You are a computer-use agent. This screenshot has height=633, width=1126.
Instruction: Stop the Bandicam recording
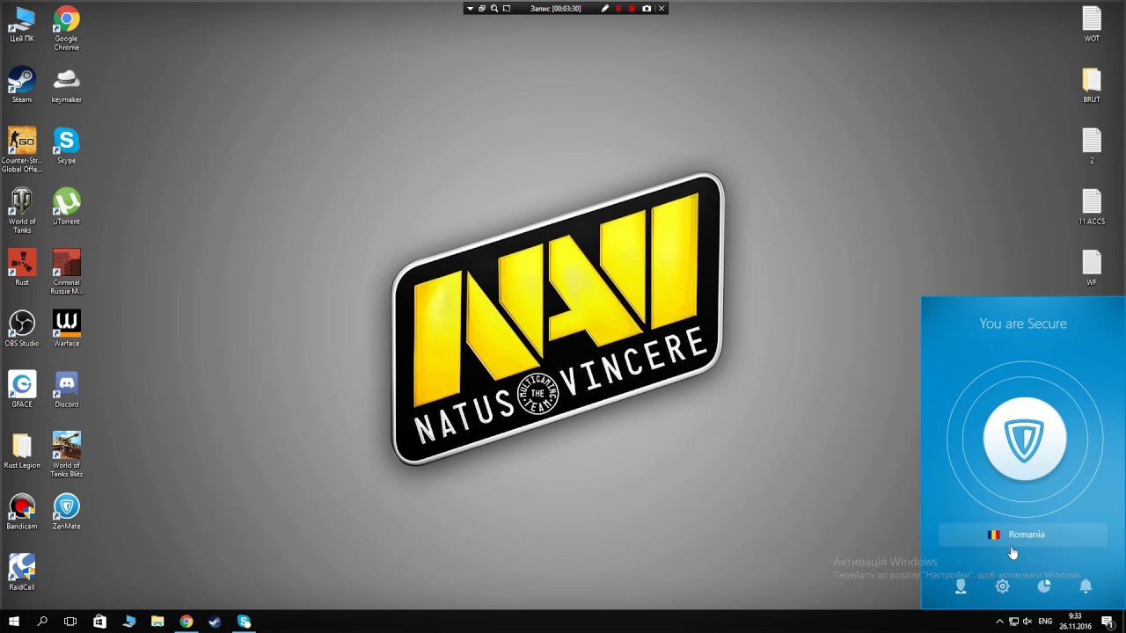(632, 9)
